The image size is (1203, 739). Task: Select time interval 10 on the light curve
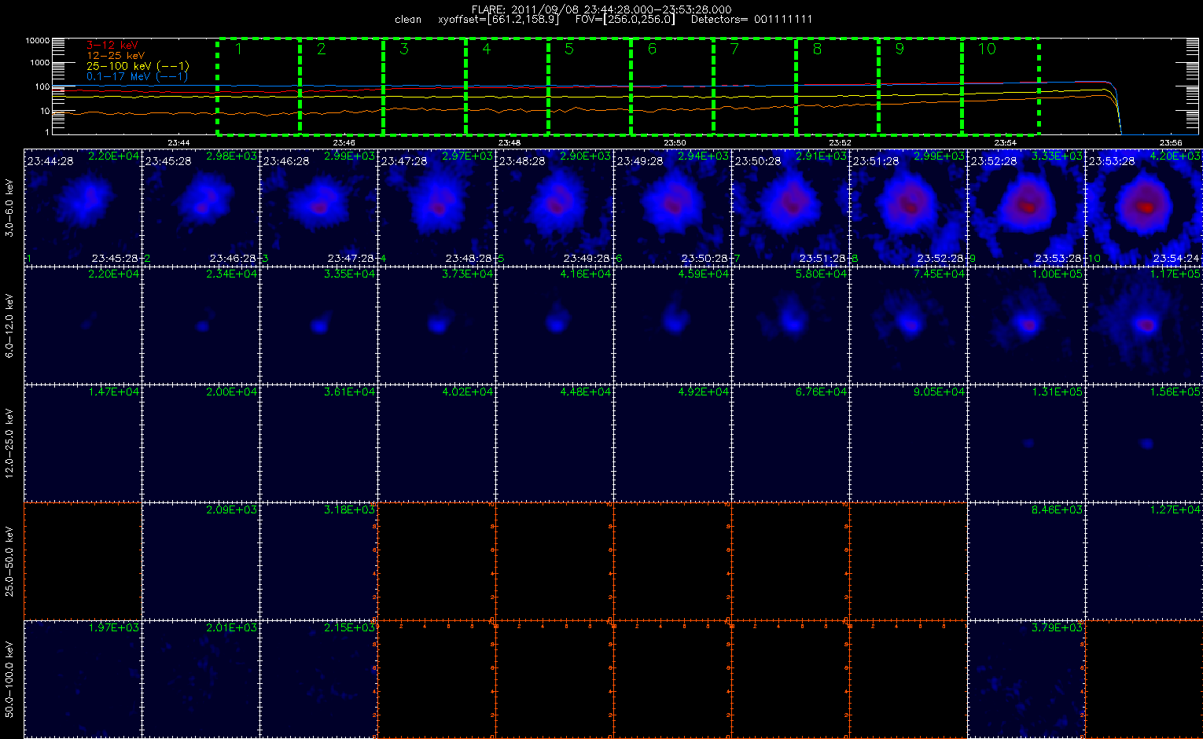1000,86
